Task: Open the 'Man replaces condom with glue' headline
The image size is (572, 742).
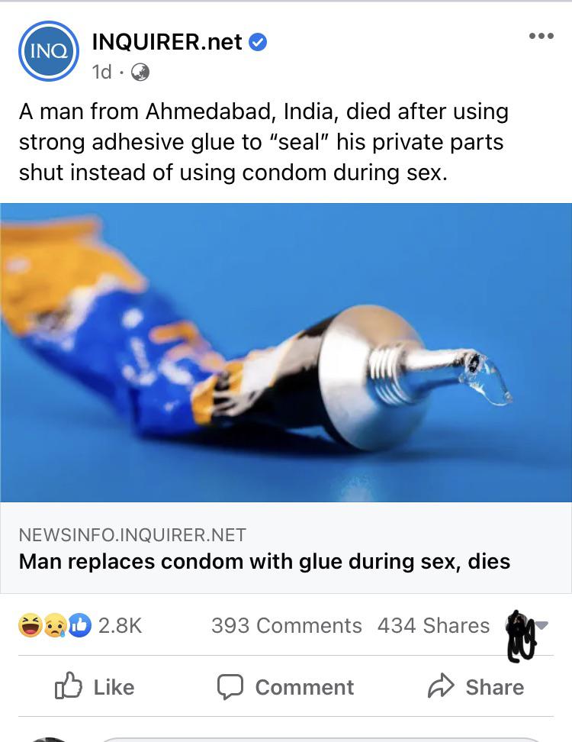Action: pos(265,562)
